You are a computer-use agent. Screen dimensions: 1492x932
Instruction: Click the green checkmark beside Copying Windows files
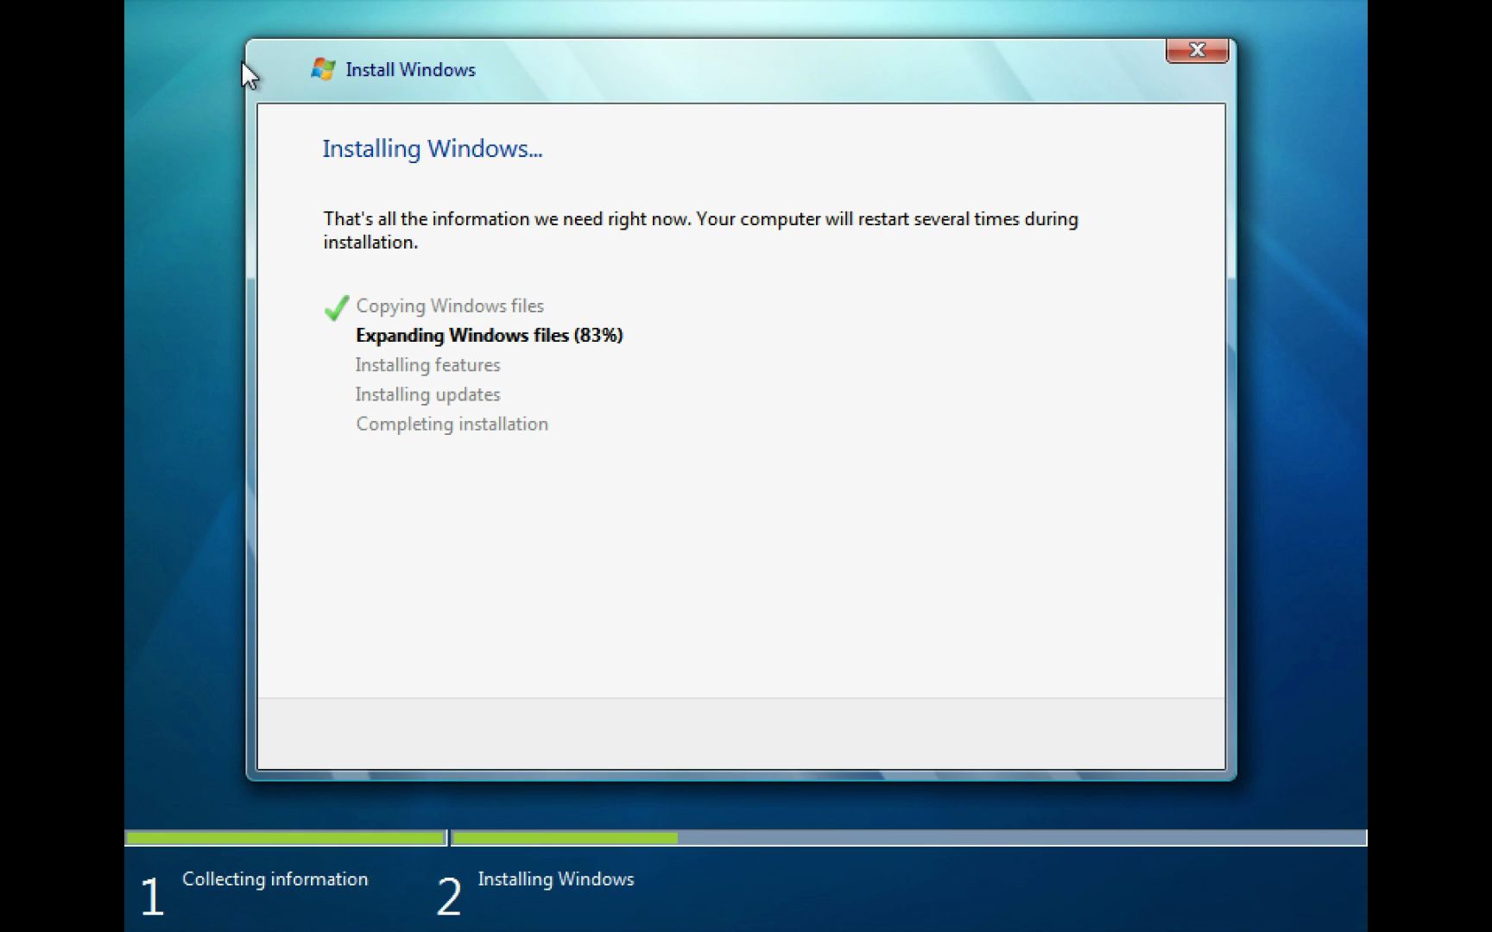[x=335, y=308]
